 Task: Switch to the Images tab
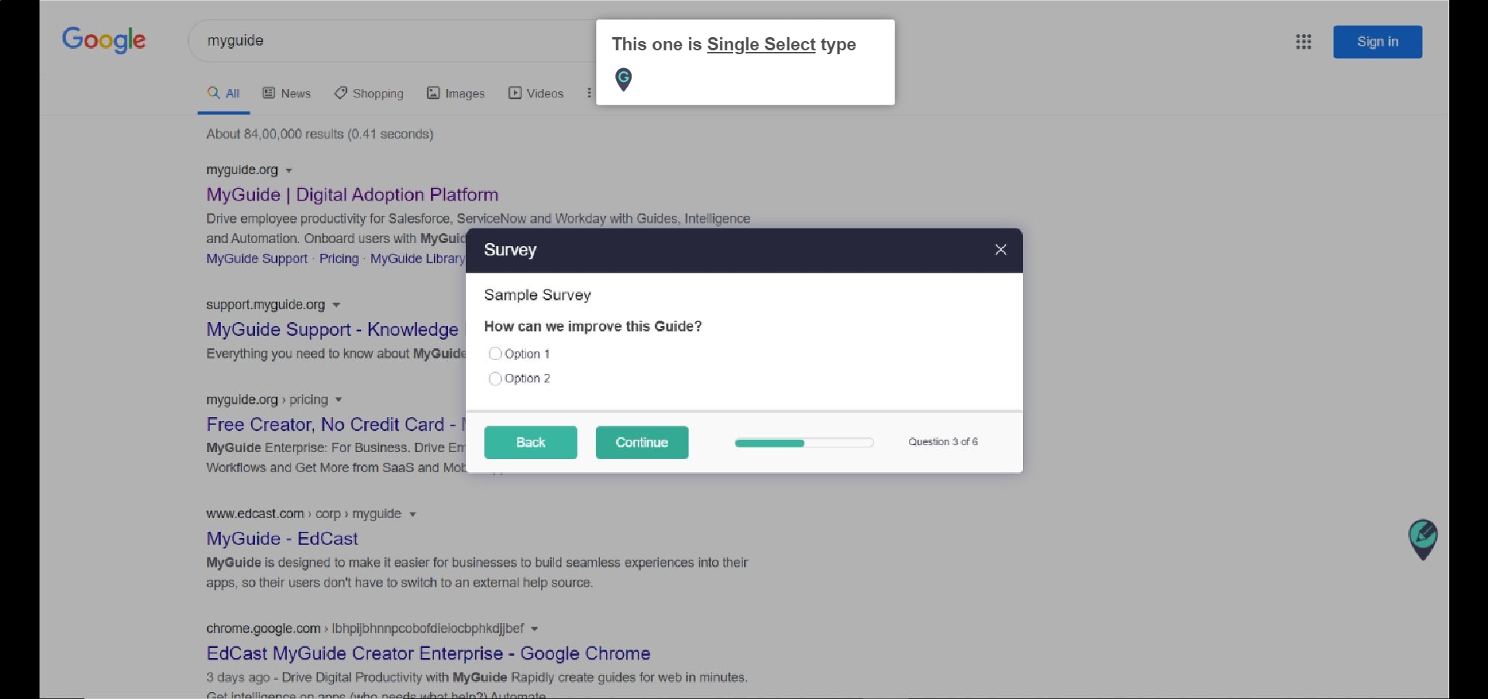tap(456, 94)
